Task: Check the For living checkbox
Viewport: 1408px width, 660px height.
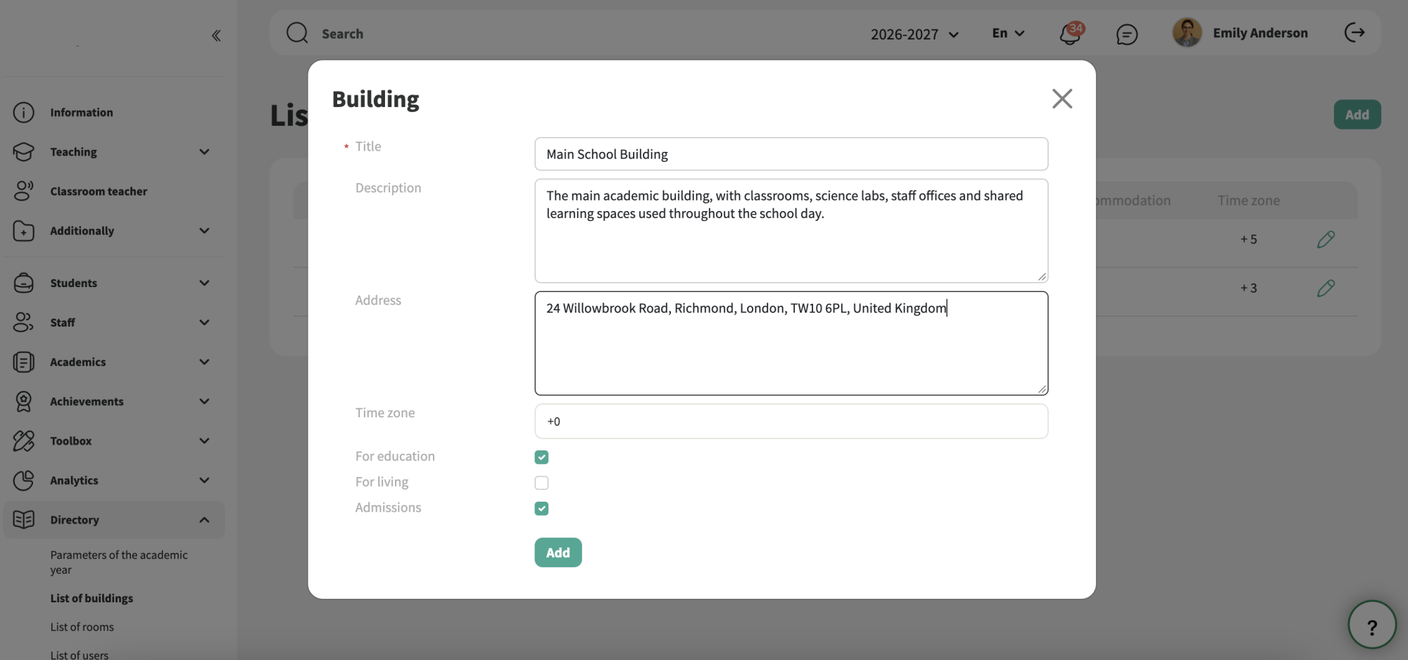Action: point(541,483)
